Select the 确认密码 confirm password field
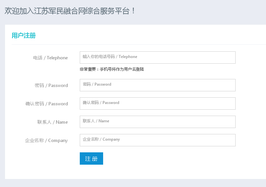This screenshot has width=266, height=187. 158,103
